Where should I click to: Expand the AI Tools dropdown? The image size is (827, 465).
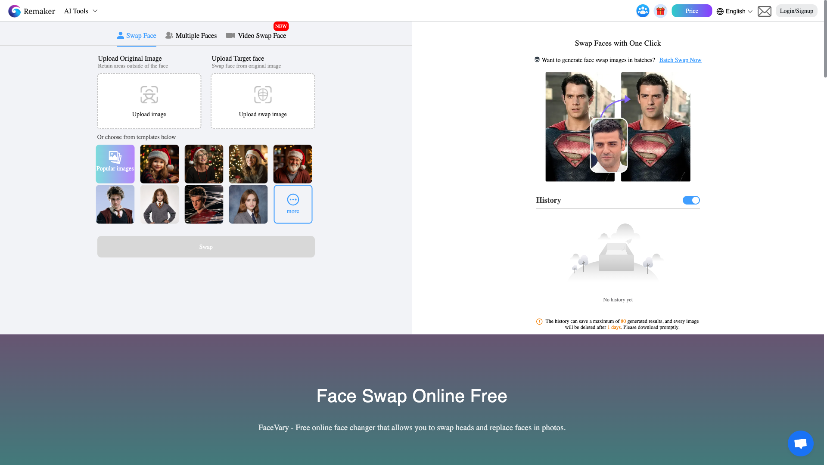(x=81, y=11)
